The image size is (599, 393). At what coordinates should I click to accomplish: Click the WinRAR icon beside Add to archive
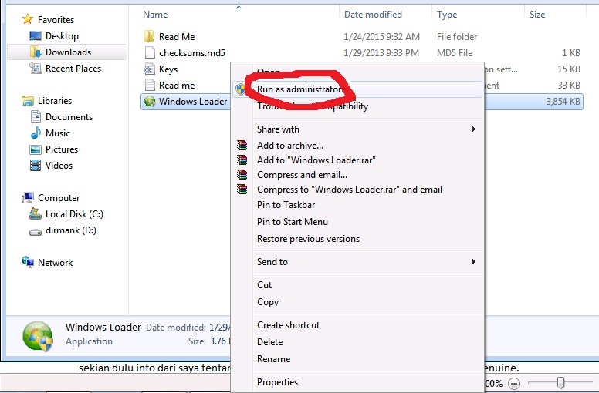point(242,145)
